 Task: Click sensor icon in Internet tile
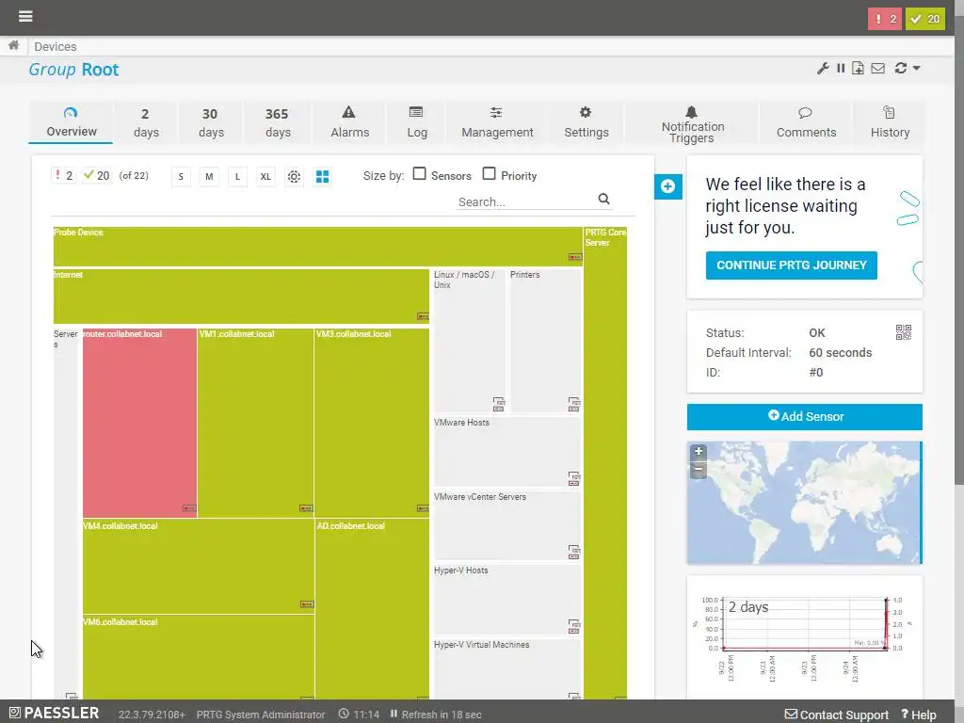423,316
